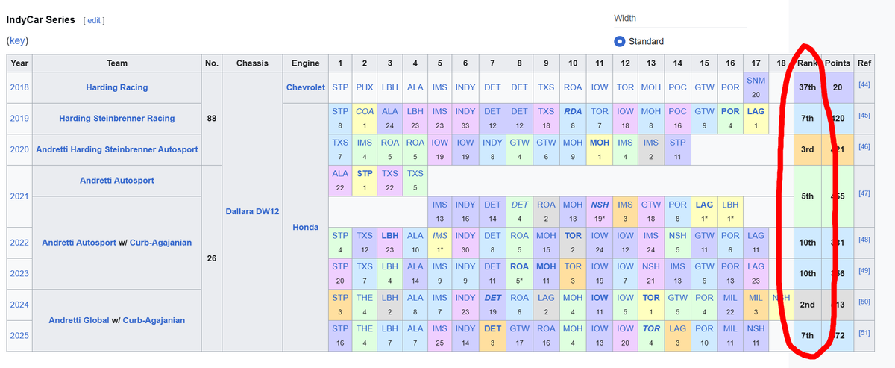Open the Chevrolet engine link
Screen dimensions: 895x368
tap(306, 87)
